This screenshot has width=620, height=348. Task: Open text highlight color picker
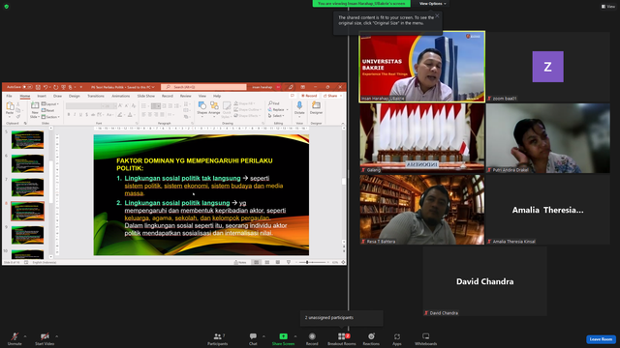point(120,115)
